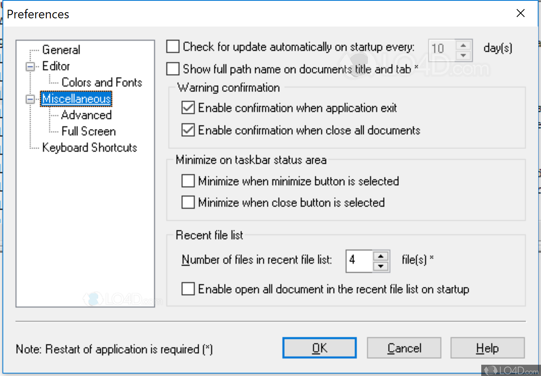Cancel the Preferences dialog
Screen dimensions: 541x376
pyautogui.click(x=404, y=348)
